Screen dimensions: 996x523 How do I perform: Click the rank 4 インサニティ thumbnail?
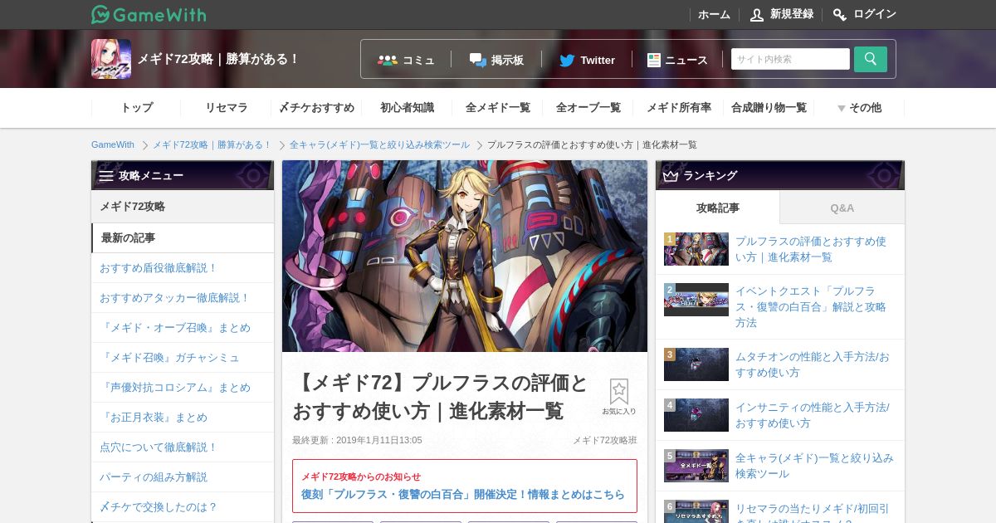click(x=696, y=415)
